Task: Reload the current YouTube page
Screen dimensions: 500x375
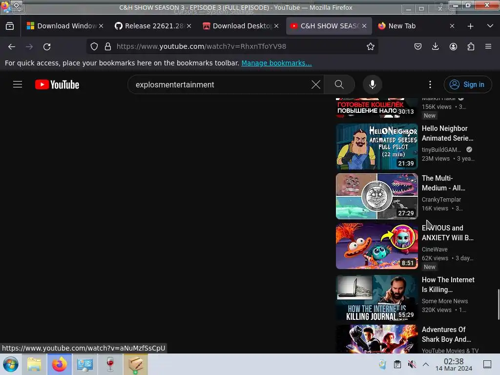Action: (47, 46)
